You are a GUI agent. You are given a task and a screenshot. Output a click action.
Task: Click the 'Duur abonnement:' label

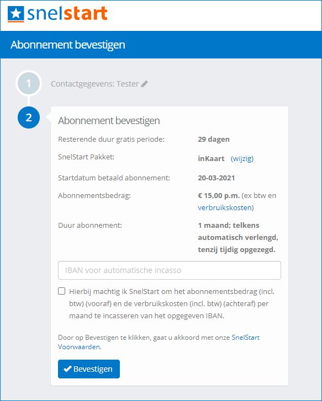pos(90,225)
